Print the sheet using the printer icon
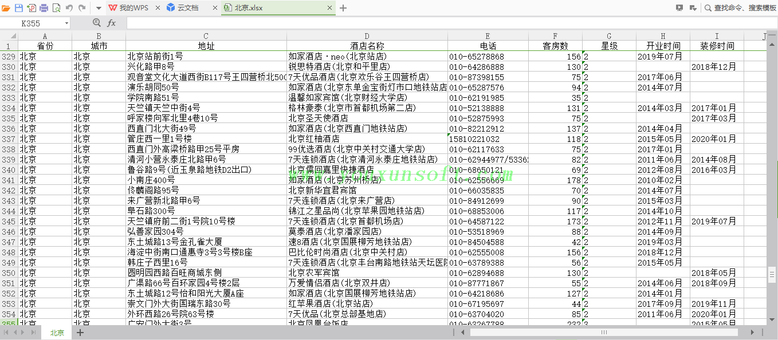Screen dimensions: 778x340 point(44,8)
